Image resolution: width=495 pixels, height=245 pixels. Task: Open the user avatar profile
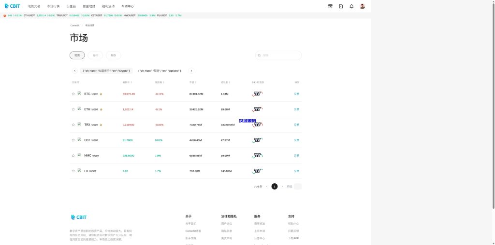coord(363,6)
